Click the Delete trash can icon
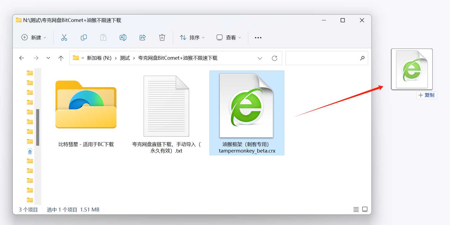The height and width of the screenshot is (225, 450). (162, 37)
